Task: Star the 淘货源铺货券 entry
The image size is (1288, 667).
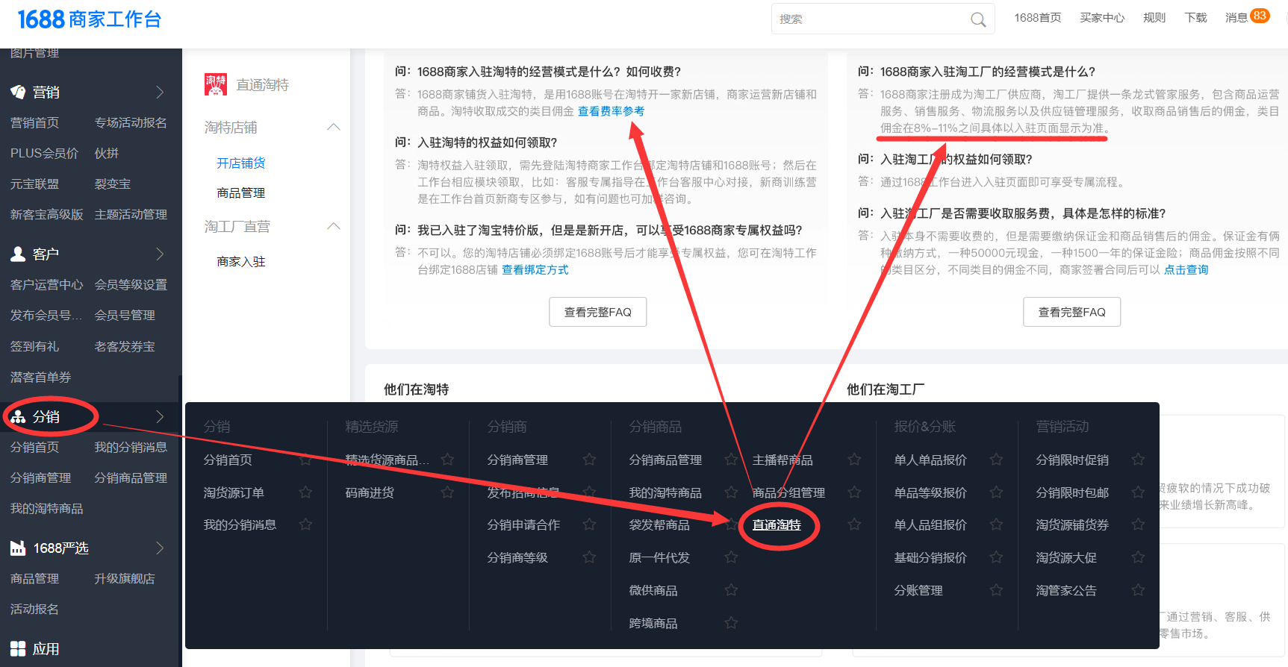Action: click(1138, 524)
